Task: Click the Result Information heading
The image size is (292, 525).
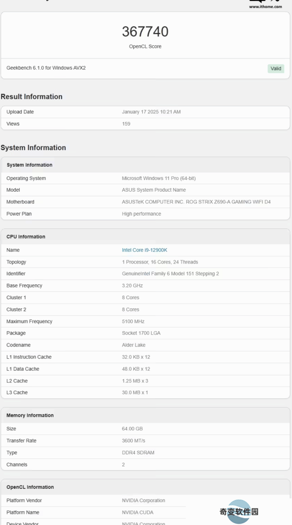Action: pos(31,97)
